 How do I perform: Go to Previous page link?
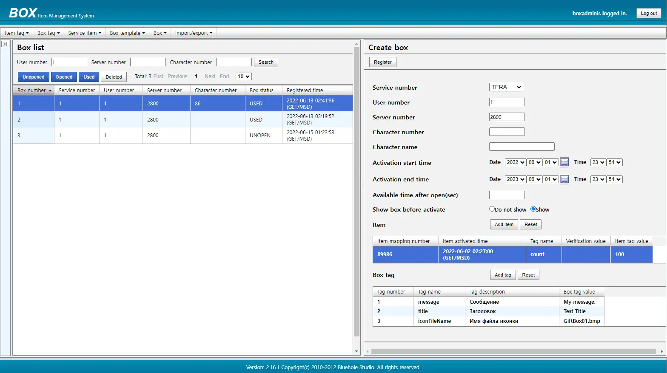click(177, 76)
